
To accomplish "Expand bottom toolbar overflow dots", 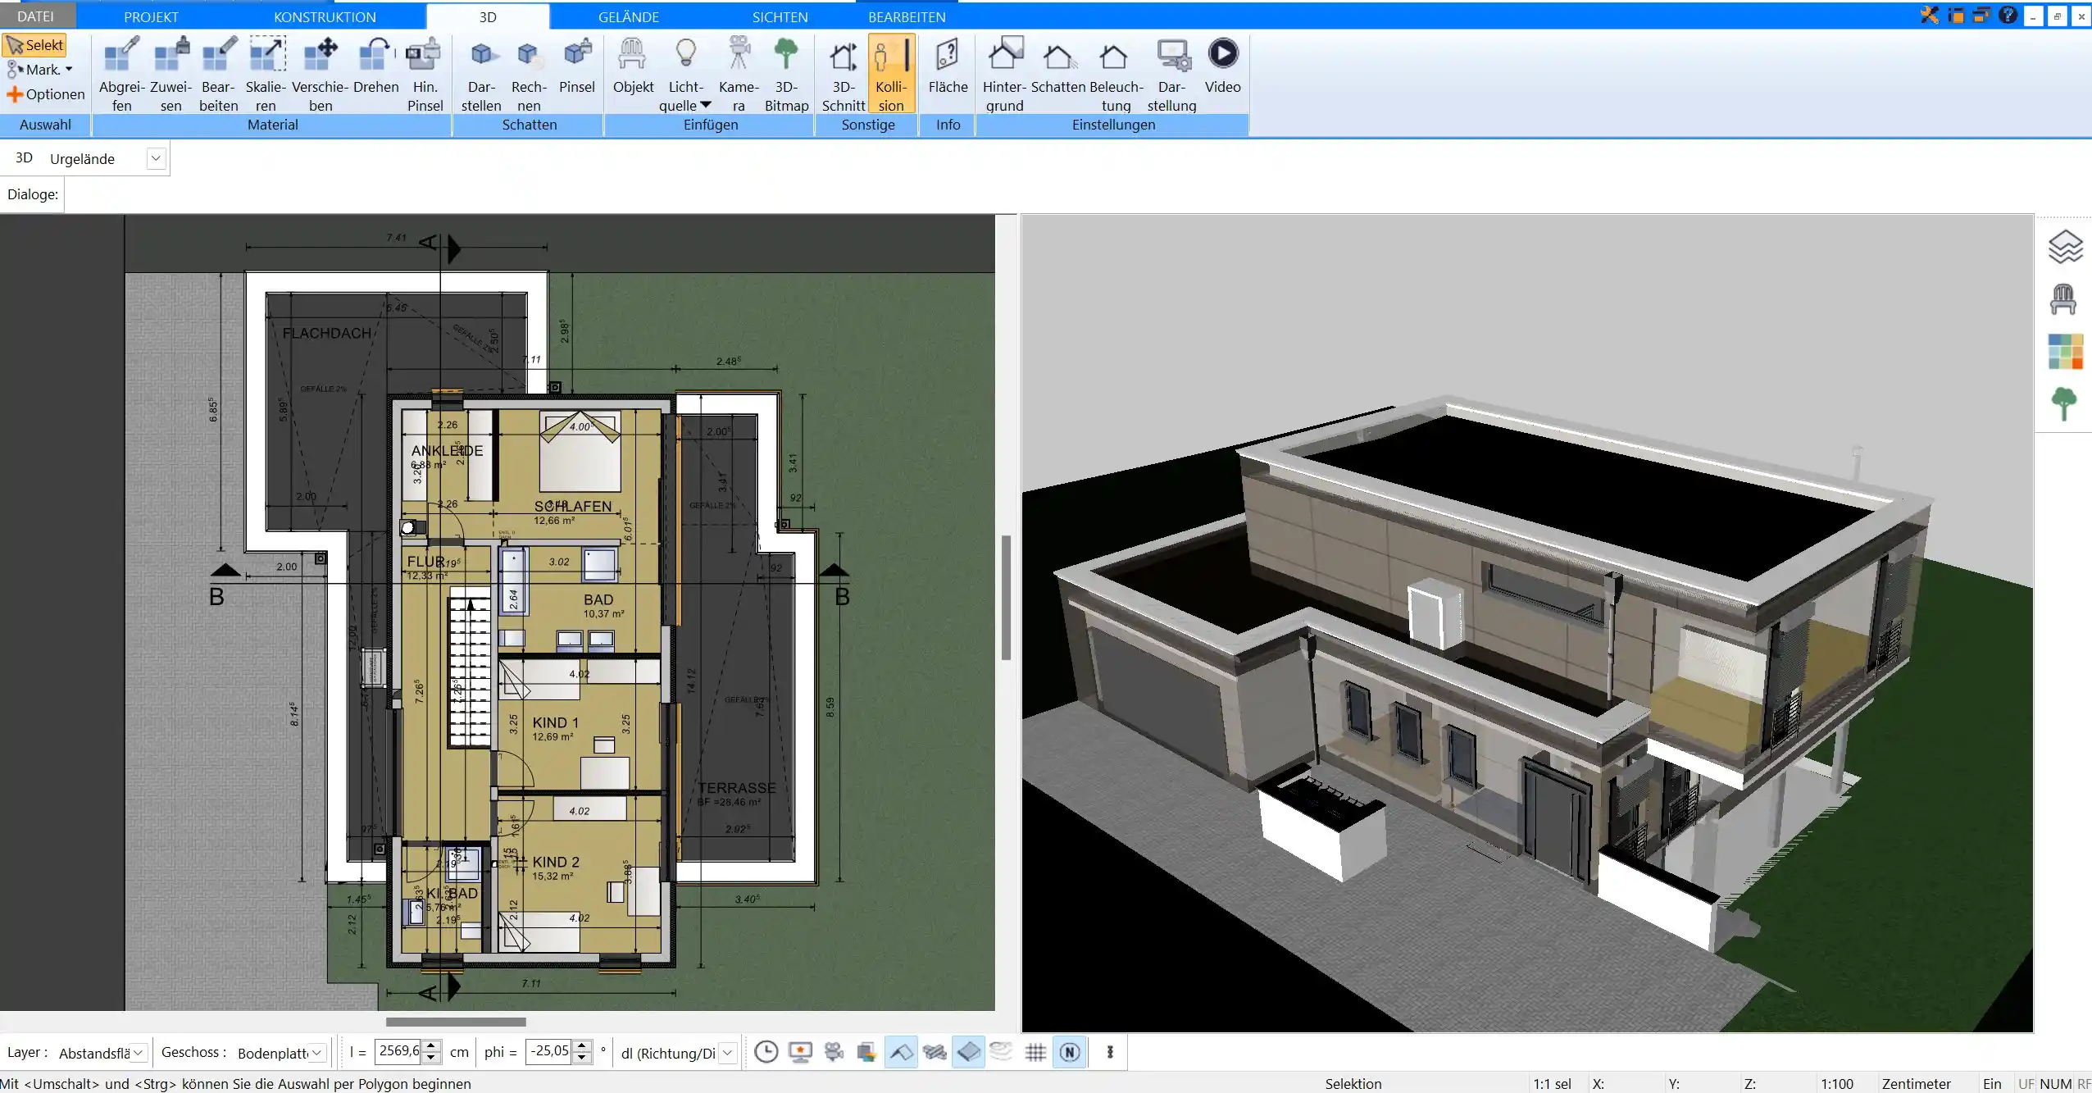I will pos(1110,1052).
